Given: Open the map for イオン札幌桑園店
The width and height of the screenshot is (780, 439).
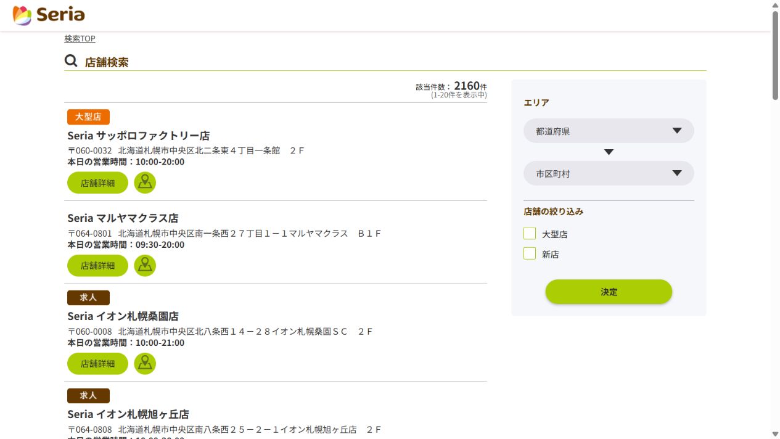Looking at the screenshot, I should pyautogui.click(x=145, y=364).
